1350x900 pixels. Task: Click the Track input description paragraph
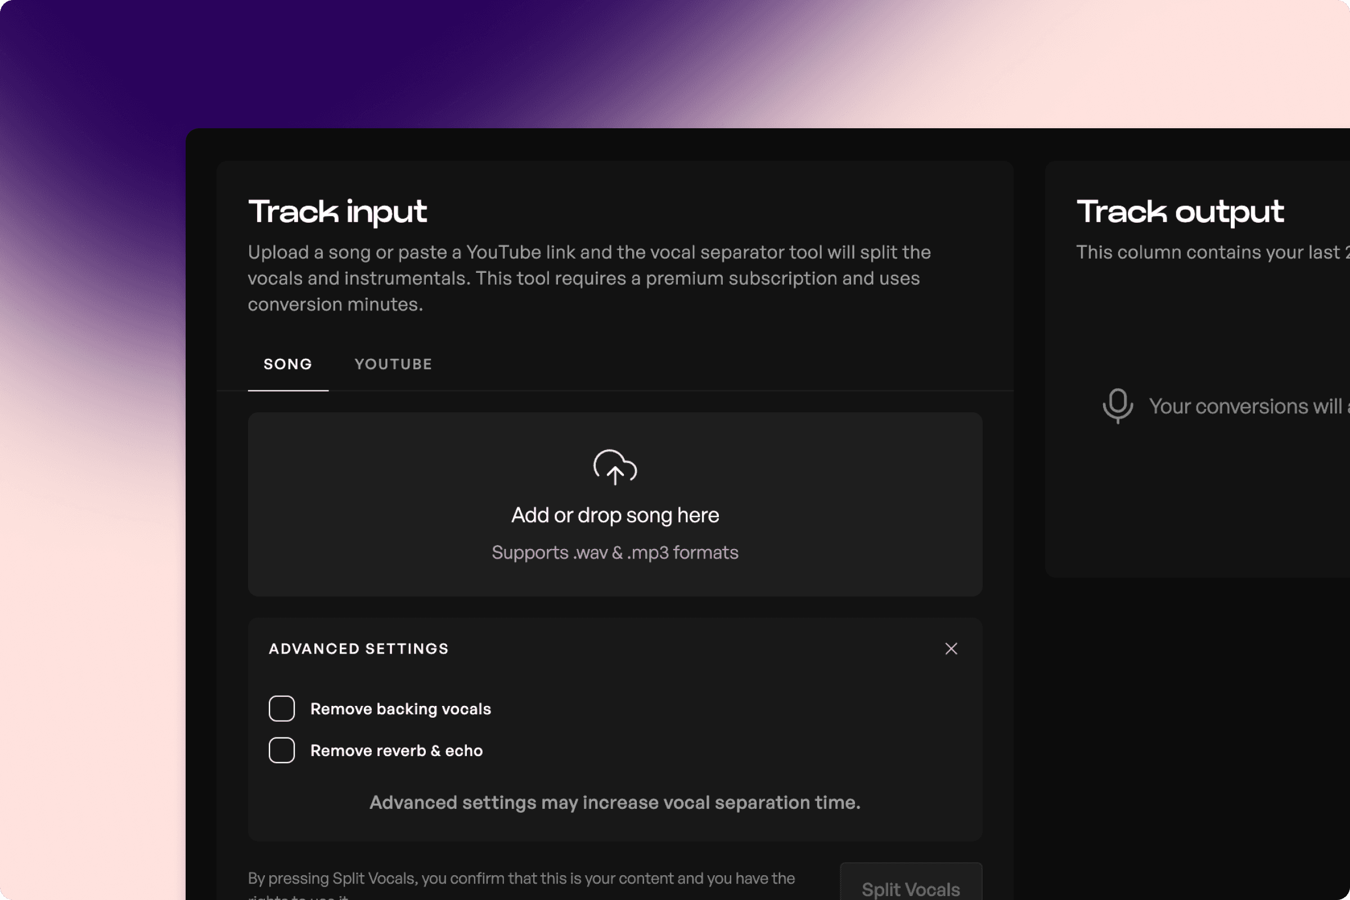589,278
